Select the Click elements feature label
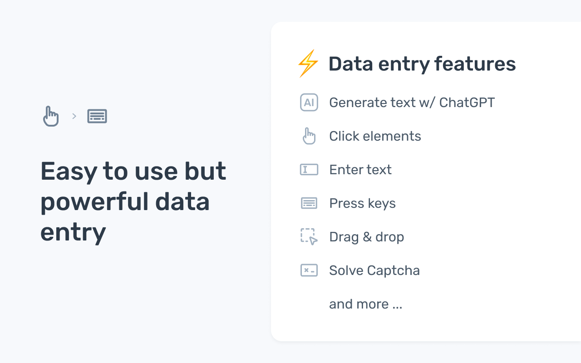This screenshot has width=581, height=363. pos(375,136)
